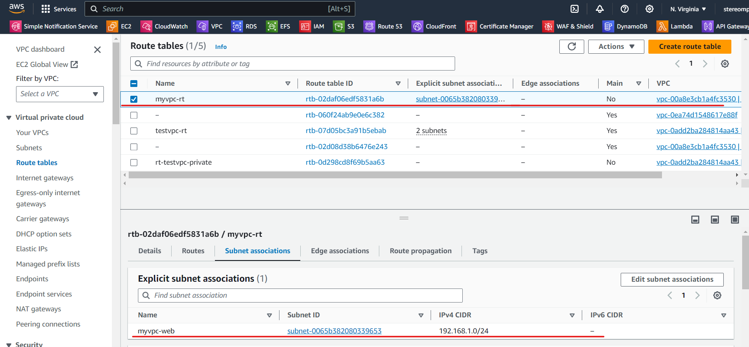Open the VPC service shortcut
Screen dimensions: 749x347
210,26
